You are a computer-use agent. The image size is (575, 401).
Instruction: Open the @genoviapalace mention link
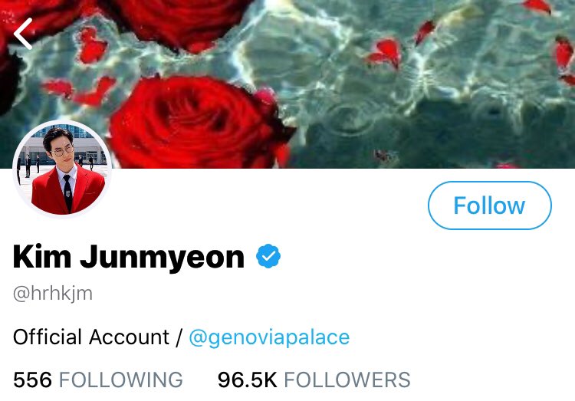pos(269,337)
